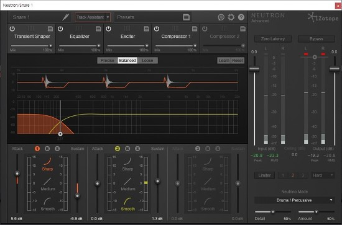Grab the Equalizer reorder handle
This screenshot has width=342, height=225.
click(79, 29)
